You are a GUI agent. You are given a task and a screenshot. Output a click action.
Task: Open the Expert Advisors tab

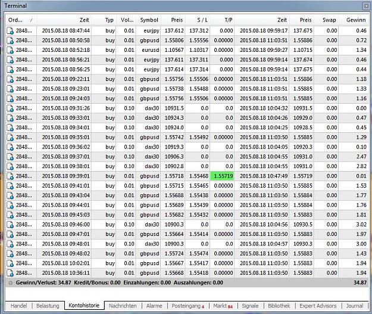point(318,306)
